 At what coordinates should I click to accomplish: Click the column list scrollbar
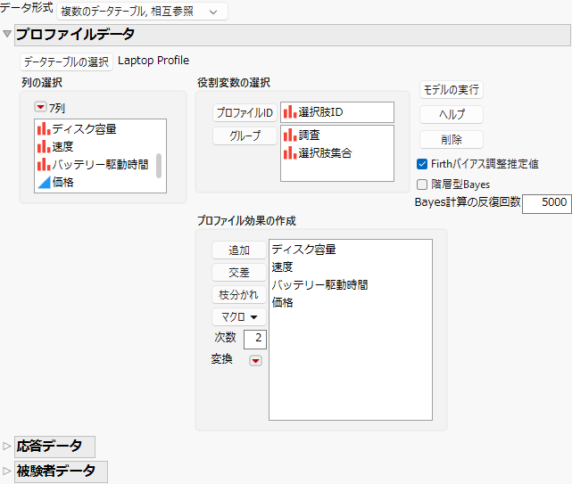point(159,166)
